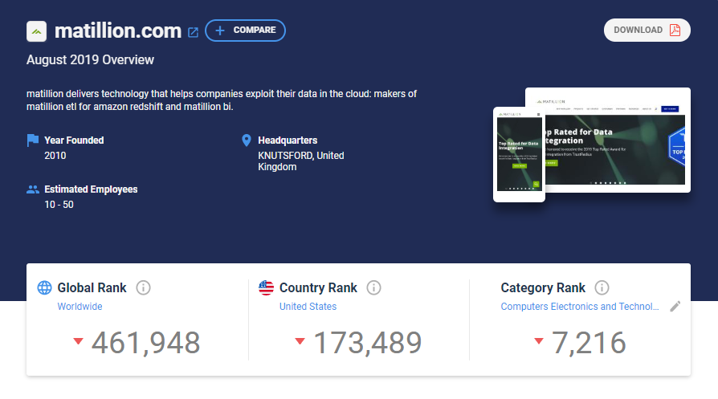
Task: Click the Country Rank title
Action: coord(318,288)
